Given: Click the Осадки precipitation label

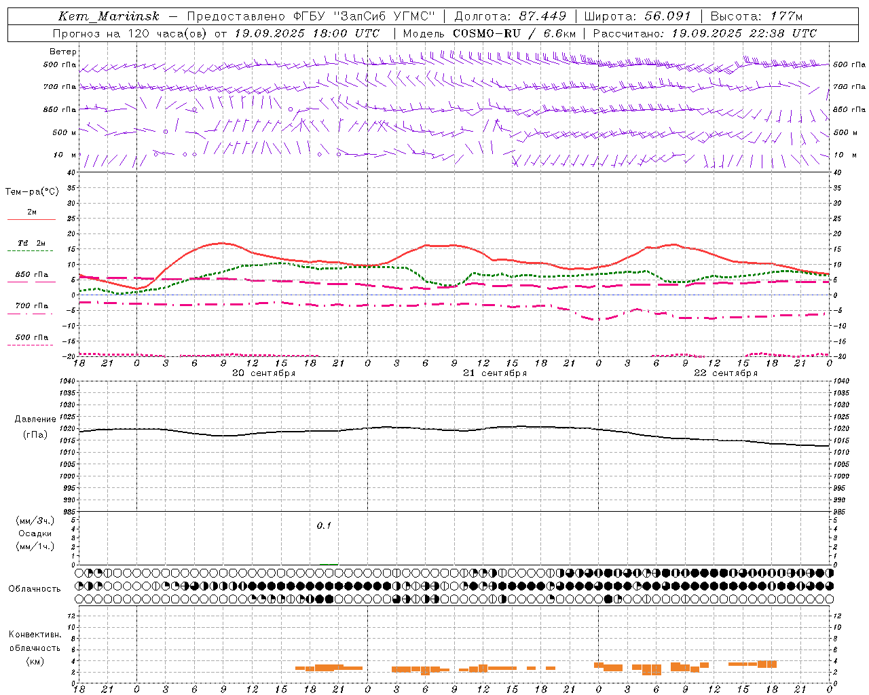Looking at the screenshot, I should [x=35, y=533].
